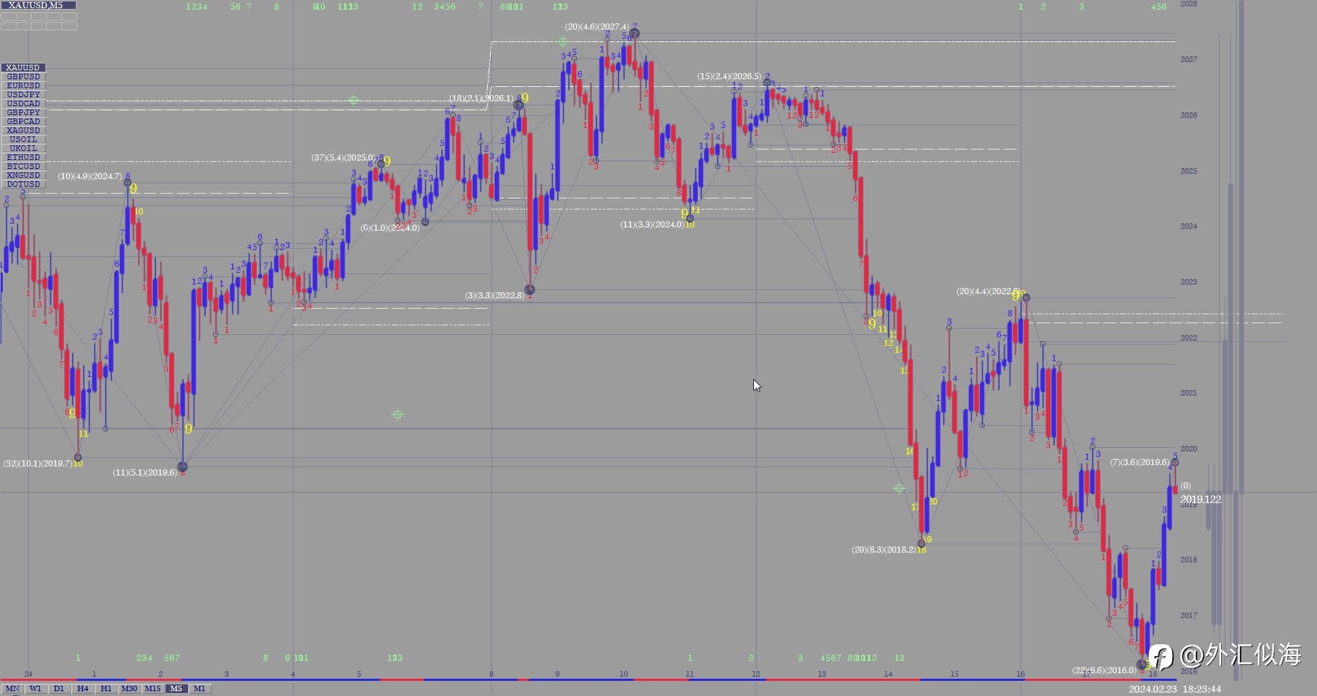Switch to the H4 timeframe

pos(82,688)
